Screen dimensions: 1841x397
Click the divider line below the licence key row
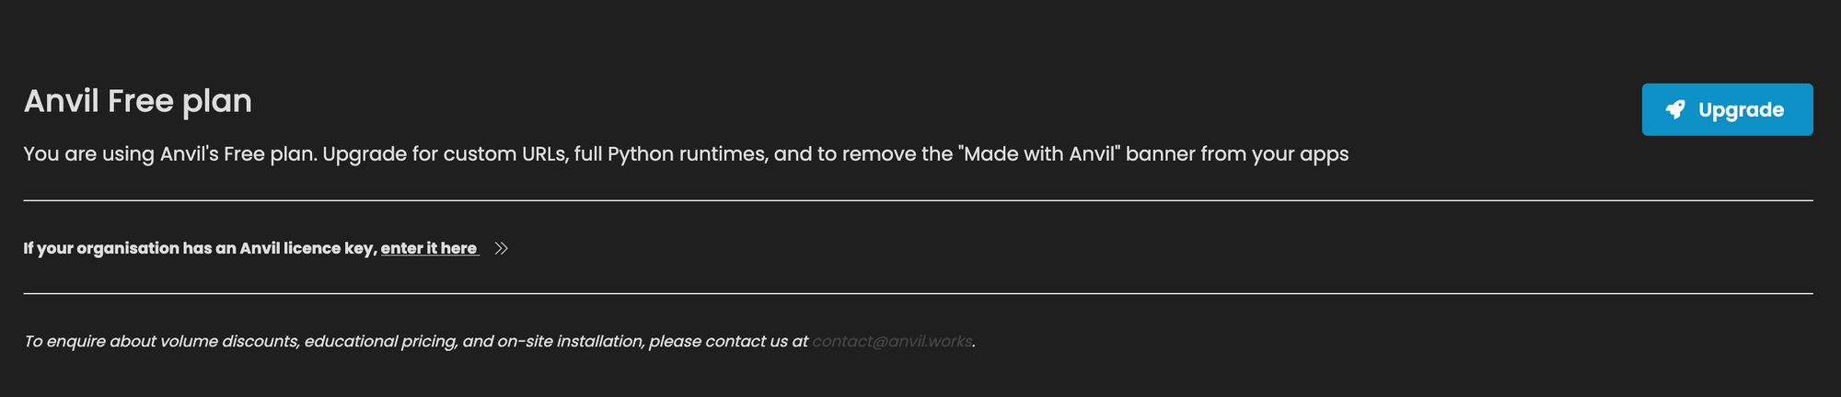(x=918, y=293)
